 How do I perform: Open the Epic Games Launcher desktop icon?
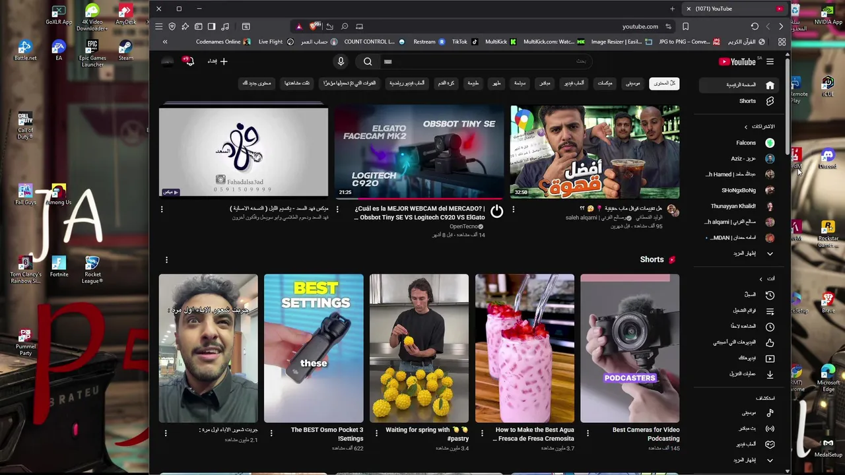pos(92,53)
